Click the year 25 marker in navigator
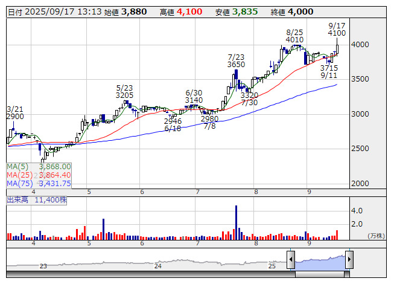 272,266
